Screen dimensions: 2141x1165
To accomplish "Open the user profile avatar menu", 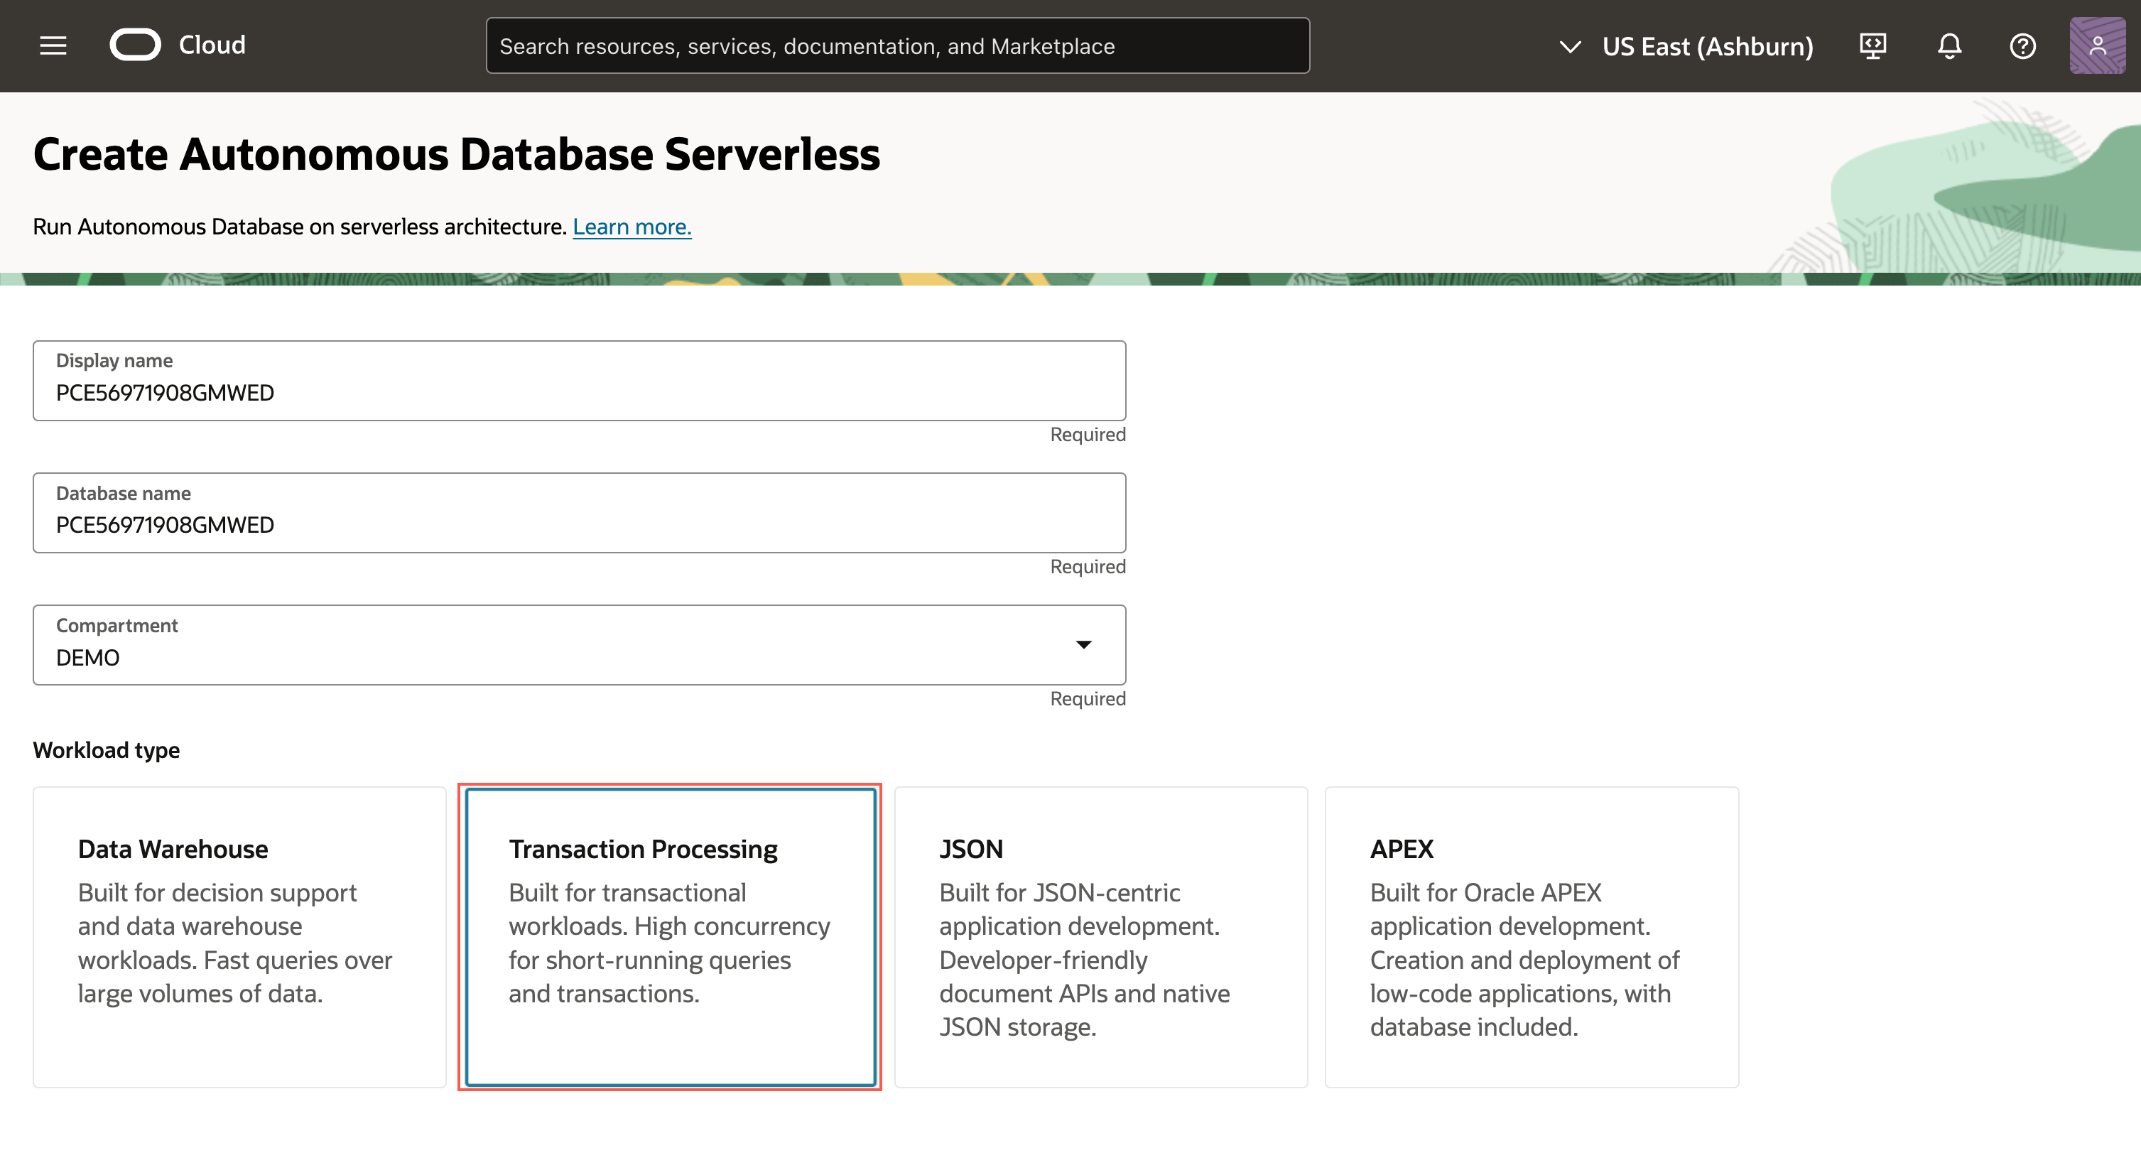I will tap(2096, 45).
